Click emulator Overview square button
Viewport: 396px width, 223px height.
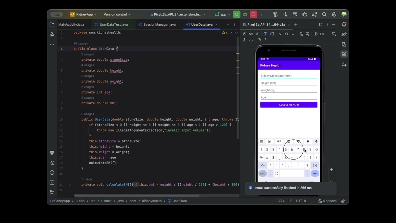point(293,34)
